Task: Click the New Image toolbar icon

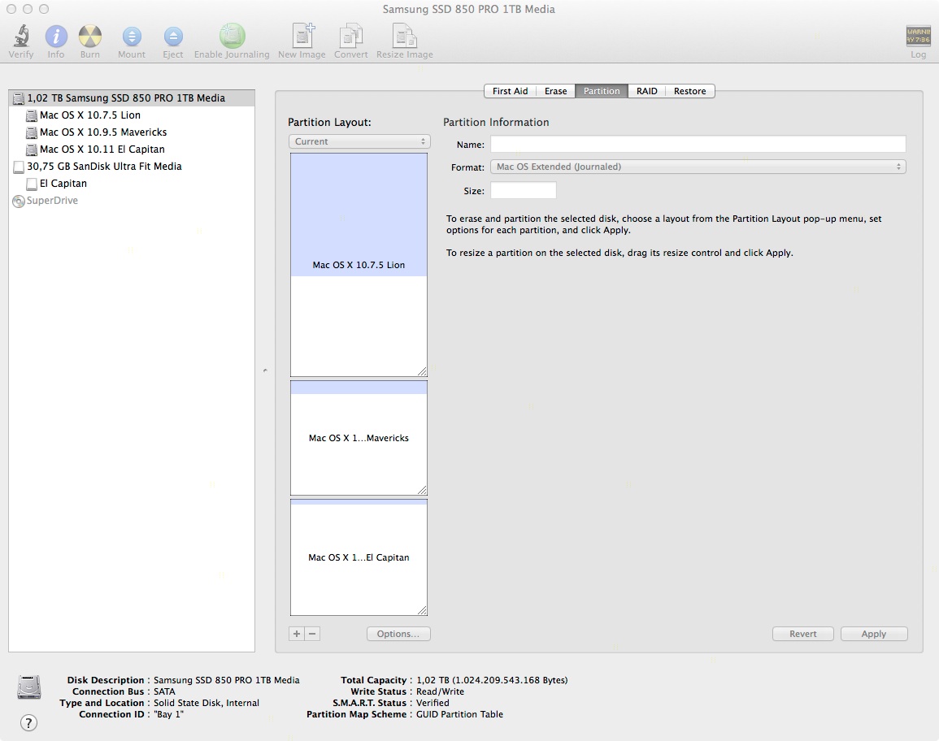Action: [302, 35]
